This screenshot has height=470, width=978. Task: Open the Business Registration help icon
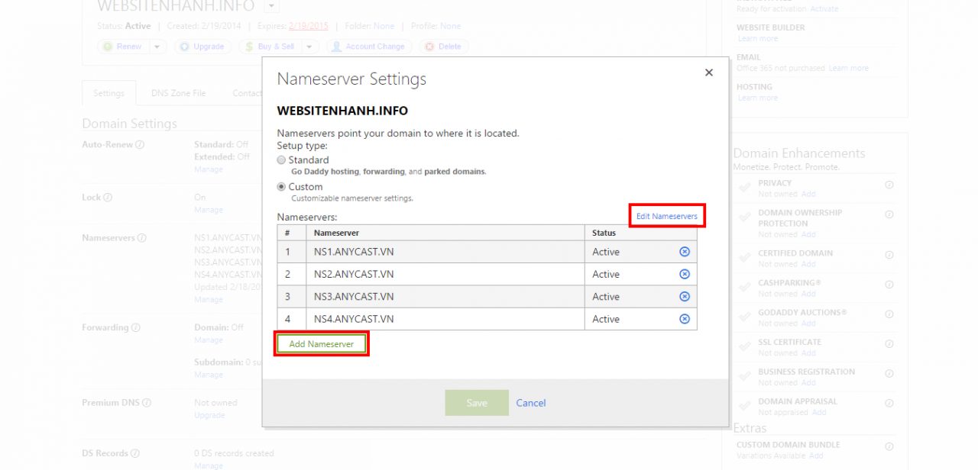pos(889,373)
